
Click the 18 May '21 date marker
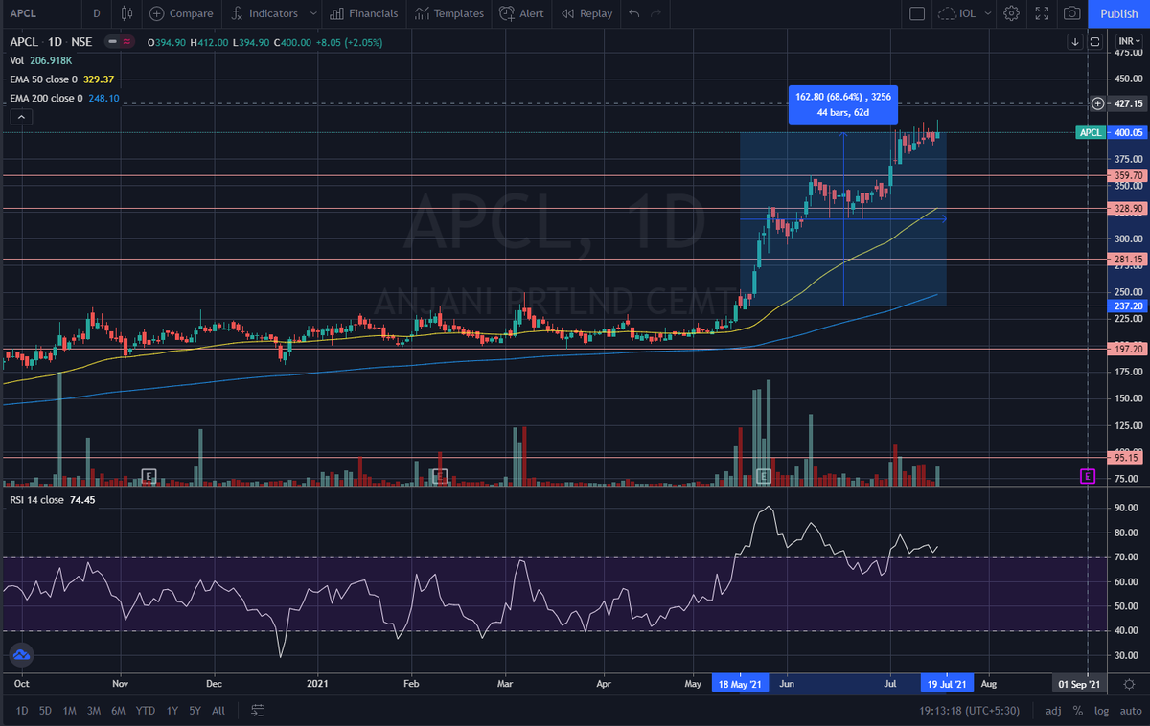click(x=738, y=684)
